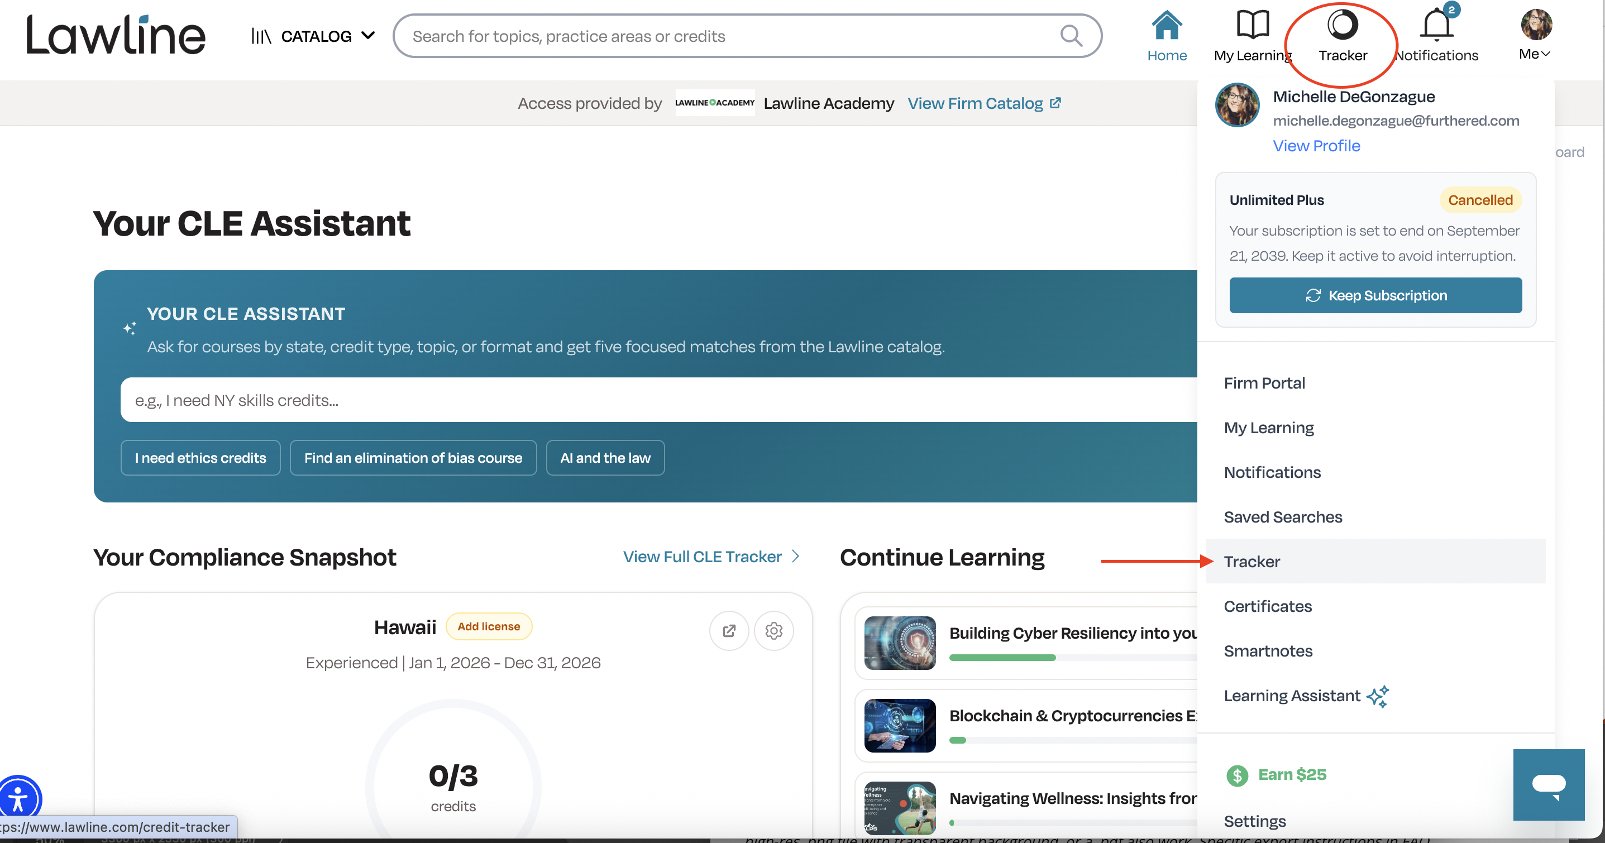The height and width of the screenshot is (843, 1605).
Task: Click the Earn $25 referral link
Action: tap(1292, 774)
